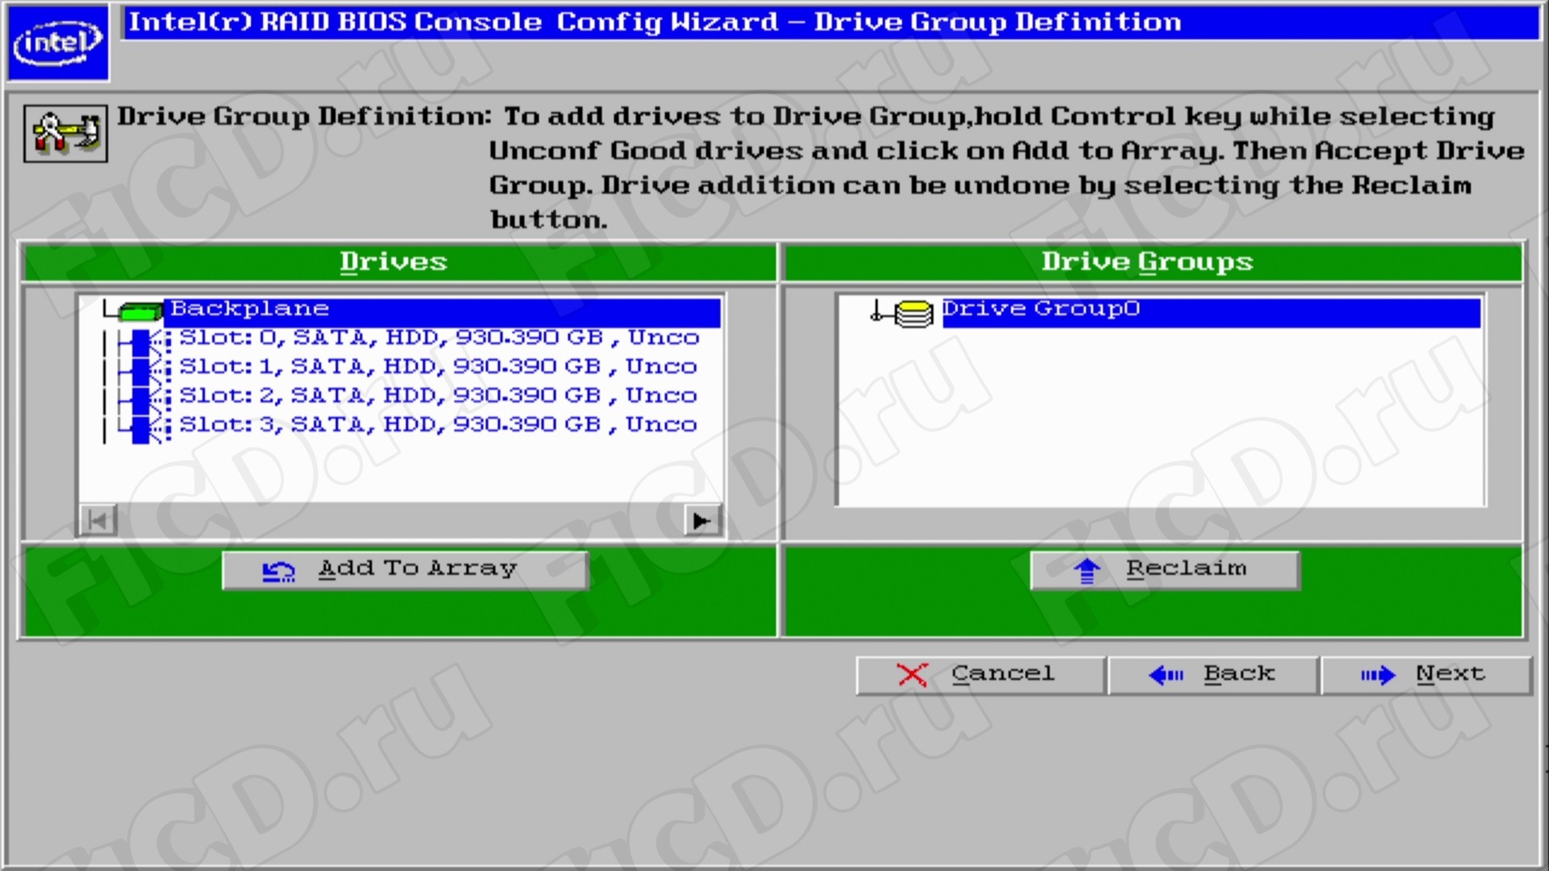Viewport: 1549px width, 871px height.
Task: Click the Intel logo icon
Action: (58, 42)
